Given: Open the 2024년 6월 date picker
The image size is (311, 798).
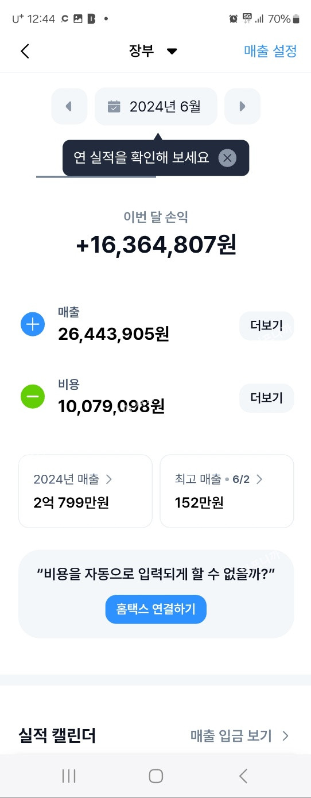Looking at the screenshot, I should pos(156,106).
